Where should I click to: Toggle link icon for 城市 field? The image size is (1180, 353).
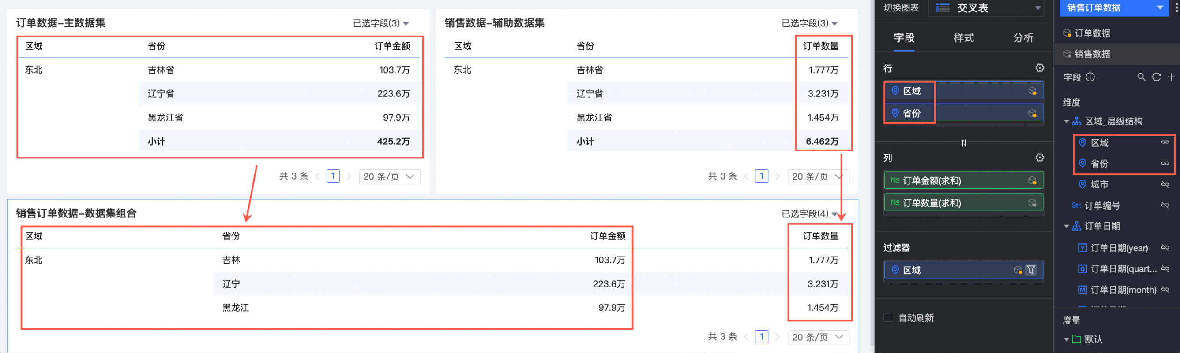click(x=1165, y=184)
